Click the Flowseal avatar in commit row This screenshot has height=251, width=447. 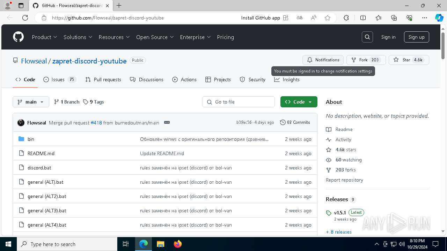tap(21, 123)
